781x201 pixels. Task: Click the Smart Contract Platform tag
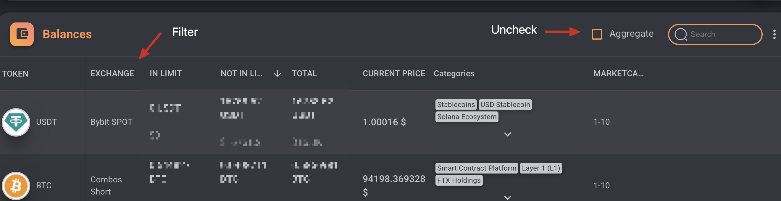(x=477, y=168)
